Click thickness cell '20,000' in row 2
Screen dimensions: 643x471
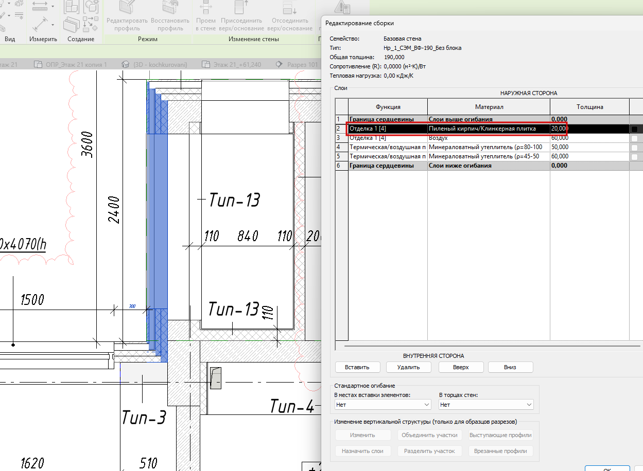pos(589,129)
